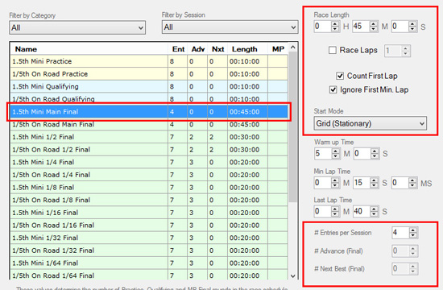
Task: Select the 1/5th On Road 1/4 Final row
Action: [149, 175]
